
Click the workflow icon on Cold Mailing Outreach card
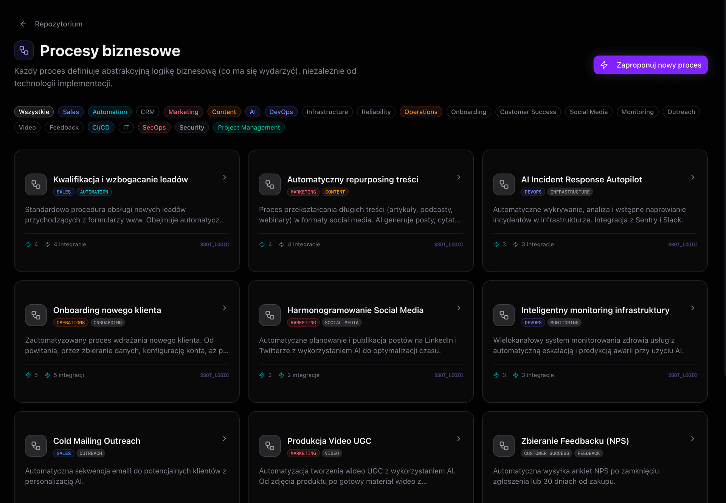(36, 446)
